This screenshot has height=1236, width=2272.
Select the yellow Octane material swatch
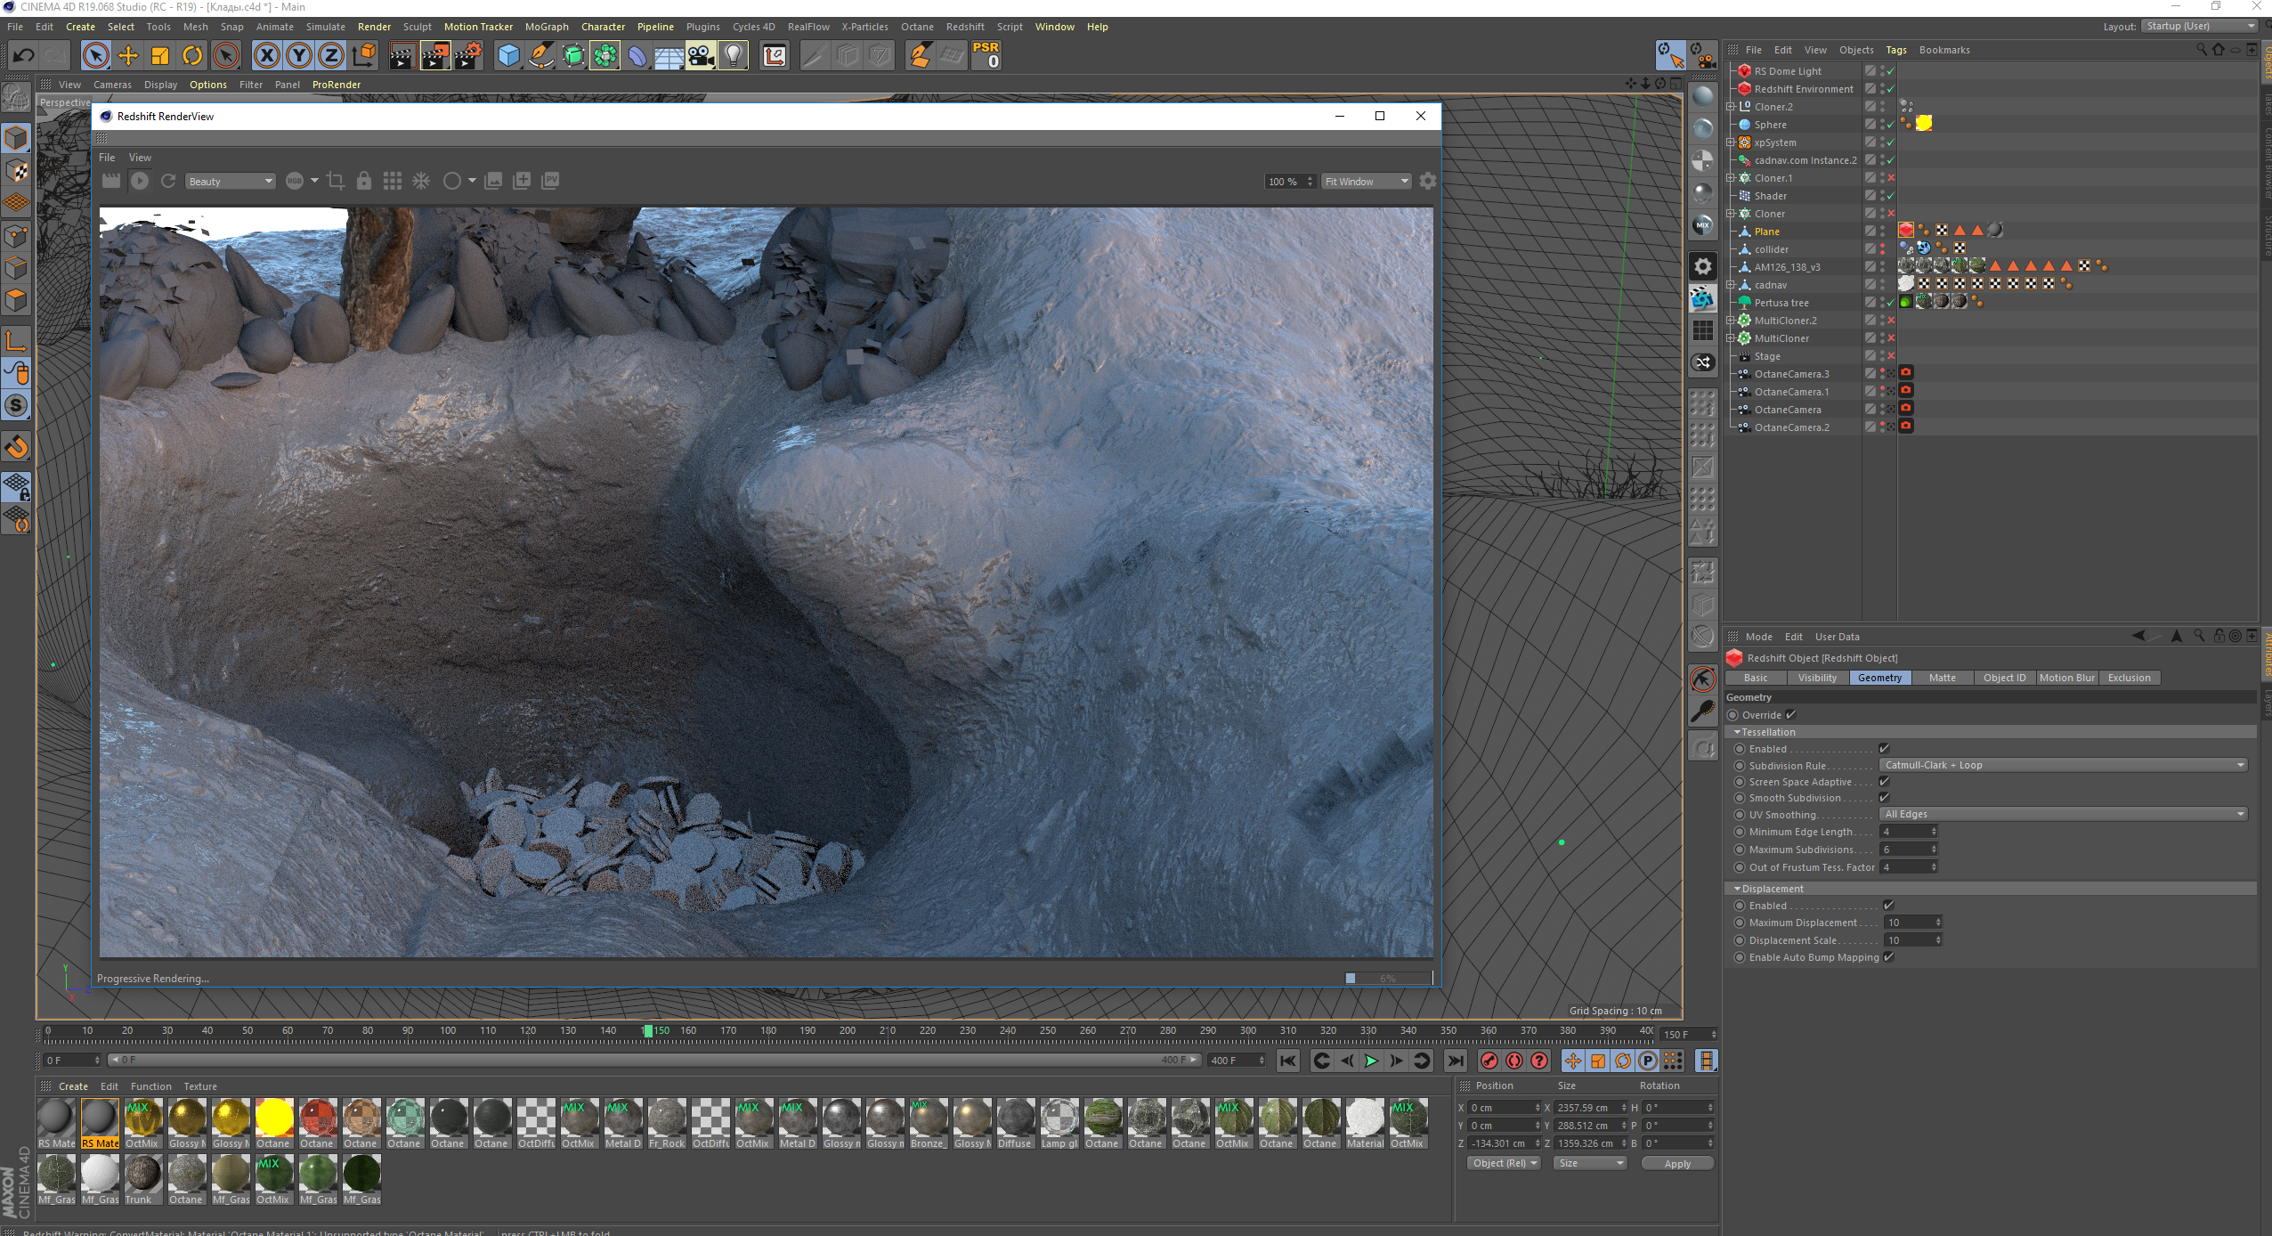coord(274,1118)
